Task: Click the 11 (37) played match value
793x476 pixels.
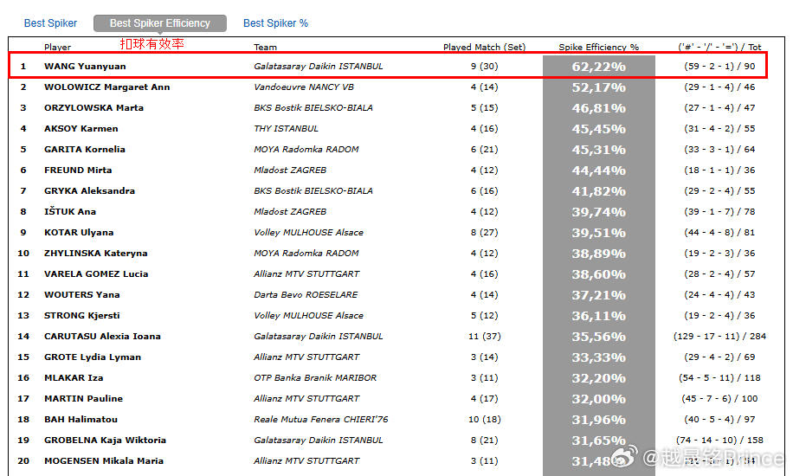Action: (x=485, y=336)
